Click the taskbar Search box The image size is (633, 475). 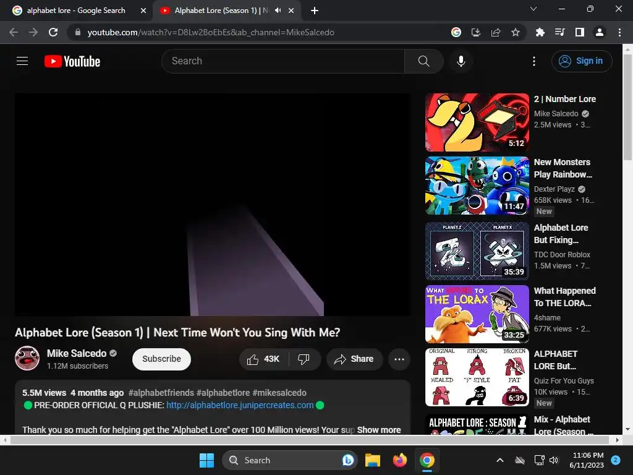(x=289, y=460)
